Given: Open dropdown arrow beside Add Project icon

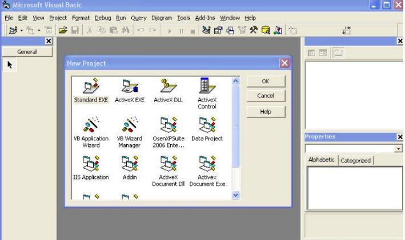Looking at the screenshot, I should [22, 30].
